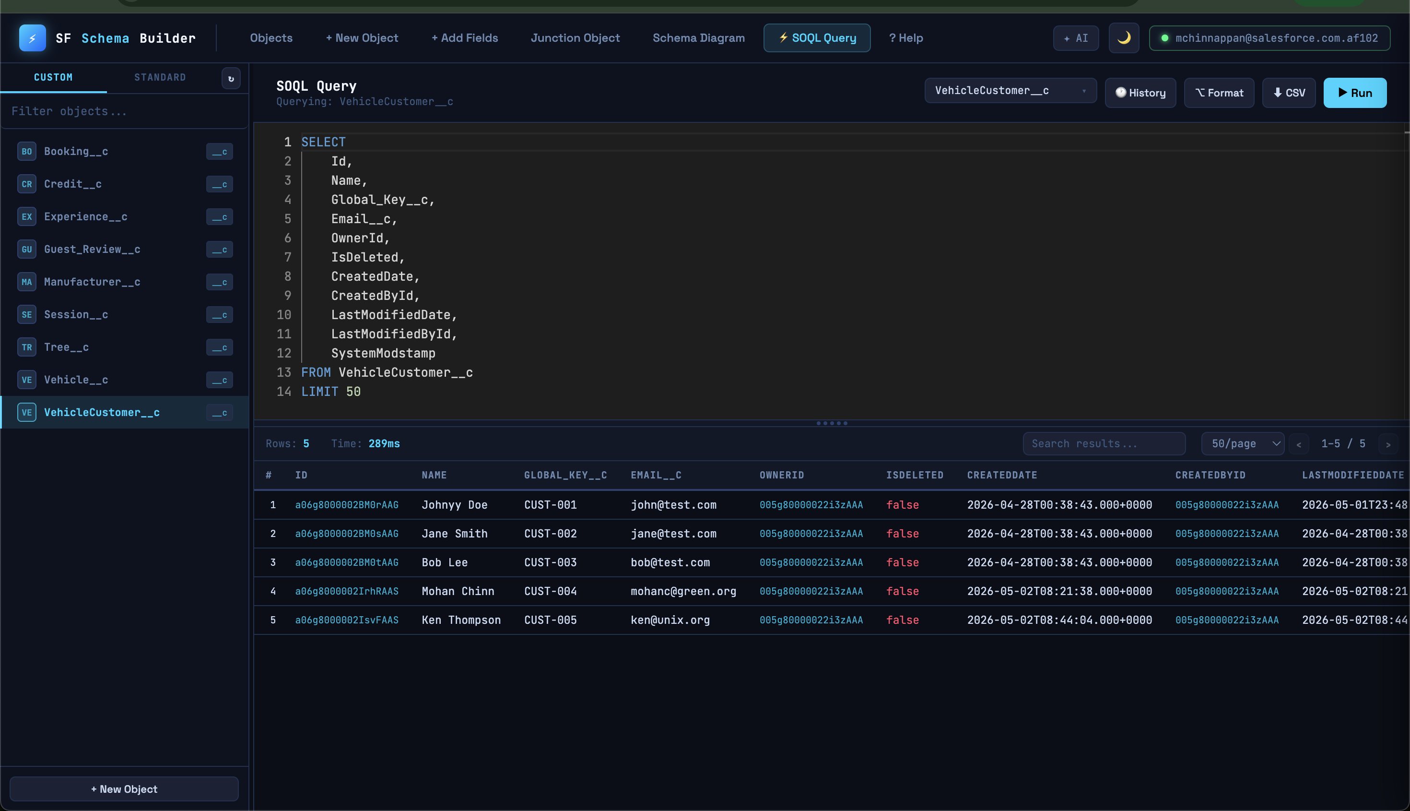Click the __c badge on Guest_Review__c row
1410x811 pixels.
point(219,250)
